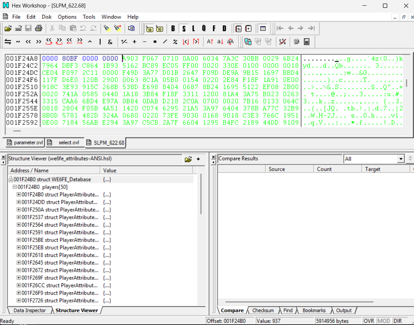Click the checksum generate icon
This screenshot has height=325, width=414.
click(x=283, y=42)
